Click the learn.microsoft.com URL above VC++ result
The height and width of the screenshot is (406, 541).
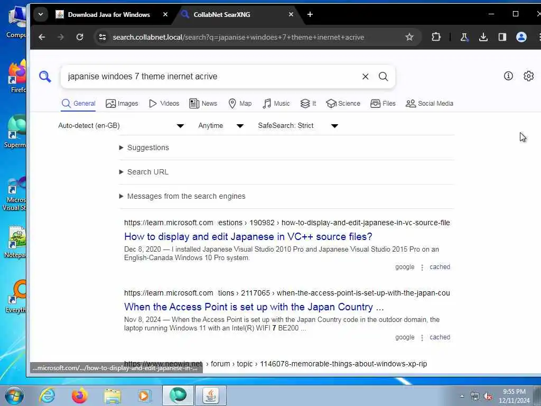[x=287, y=223]
